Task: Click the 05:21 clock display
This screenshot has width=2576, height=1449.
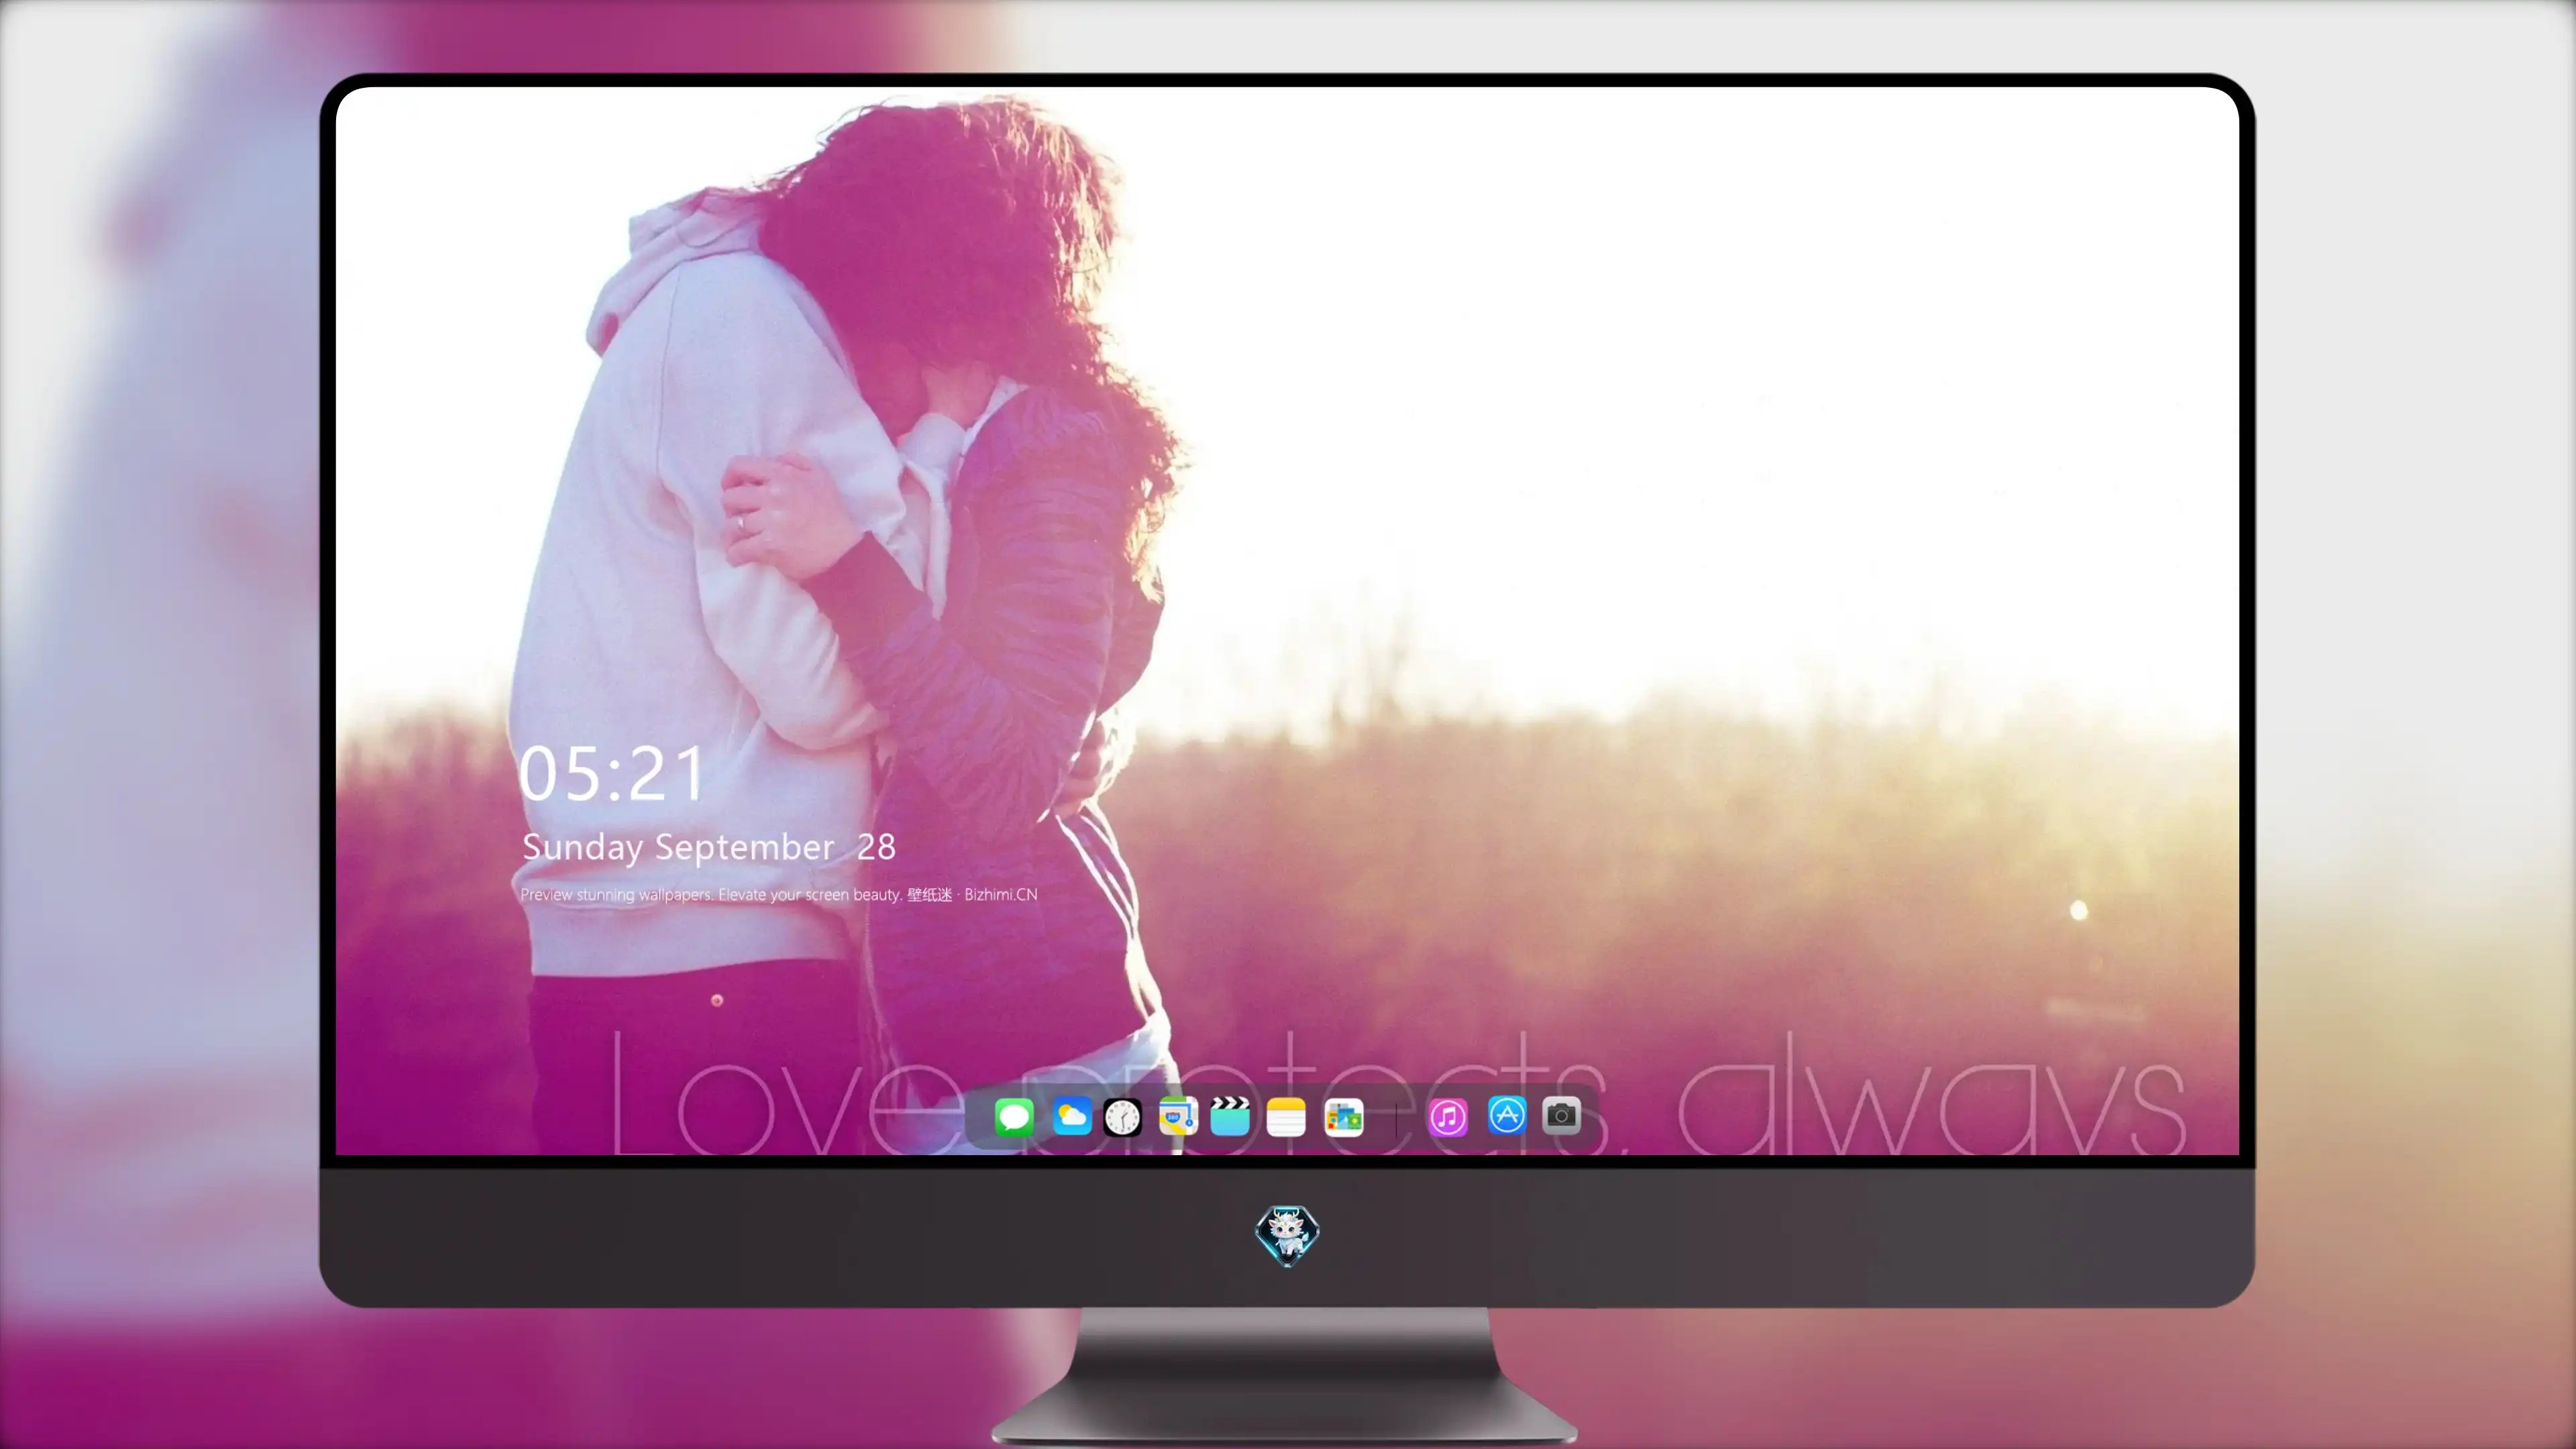Action: pos(612,773)
